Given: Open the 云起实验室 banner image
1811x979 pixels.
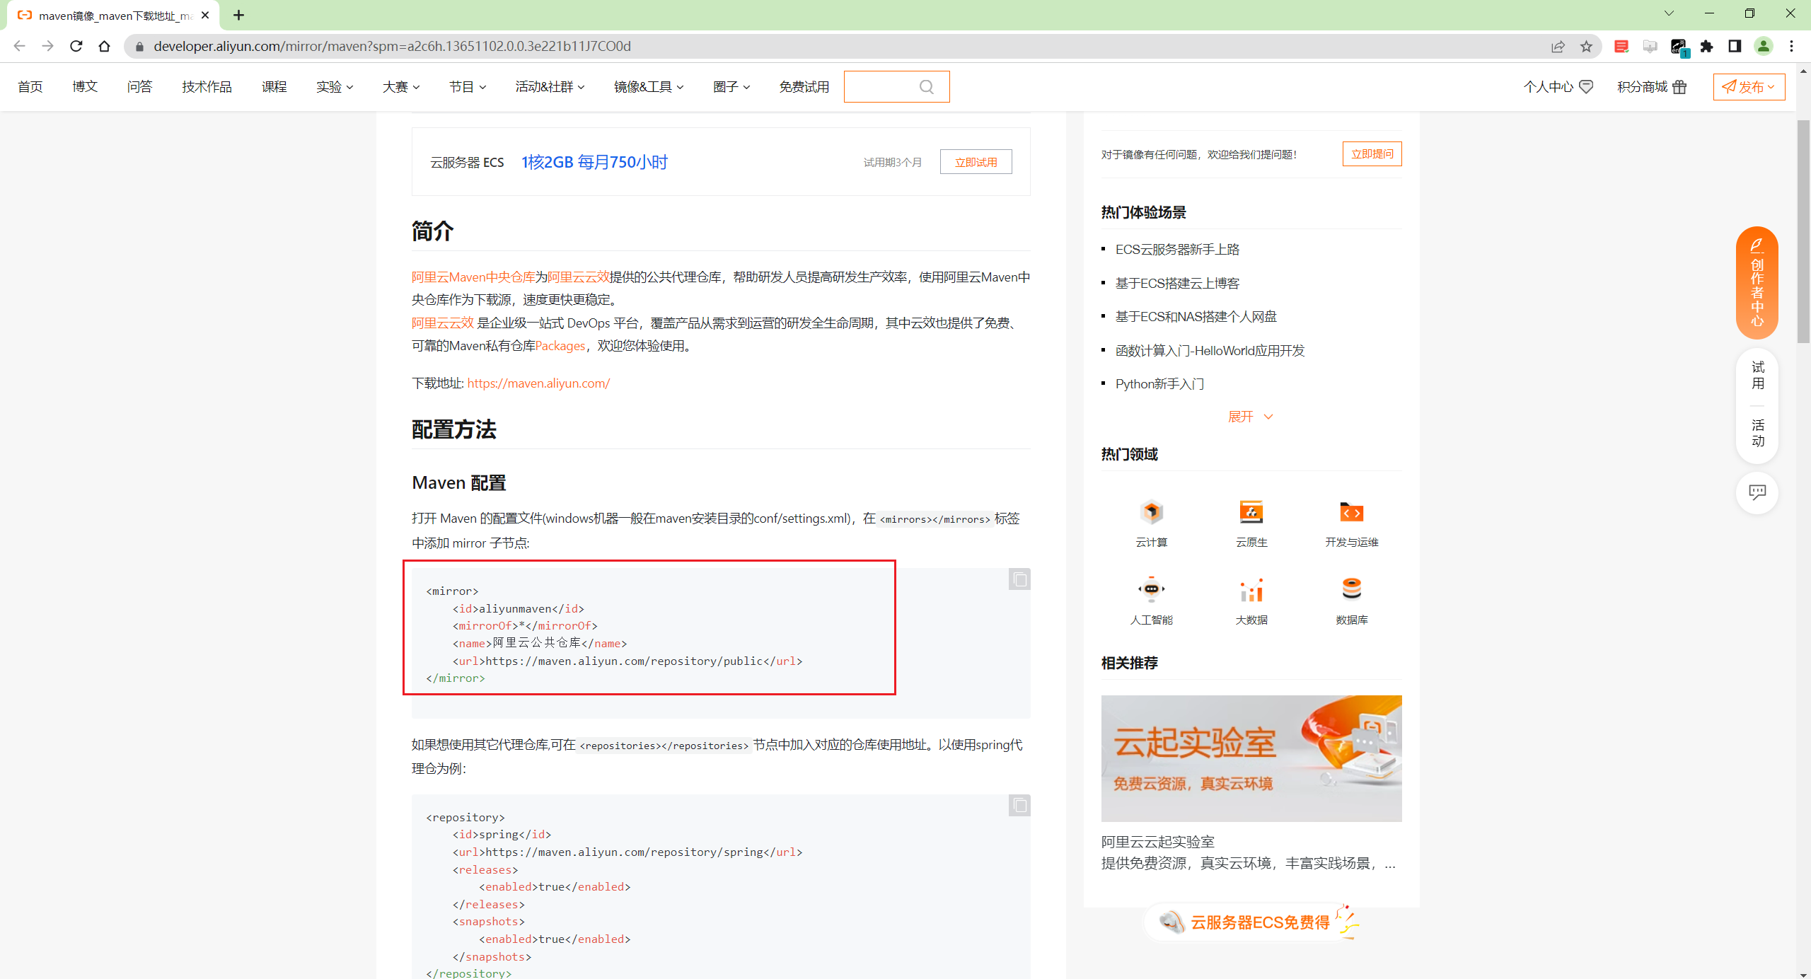Looking at the screenshot, I should coord(1251,758).
